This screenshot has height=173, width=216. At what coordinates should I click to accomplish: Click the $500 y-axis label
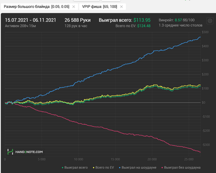tap(205, 32)
